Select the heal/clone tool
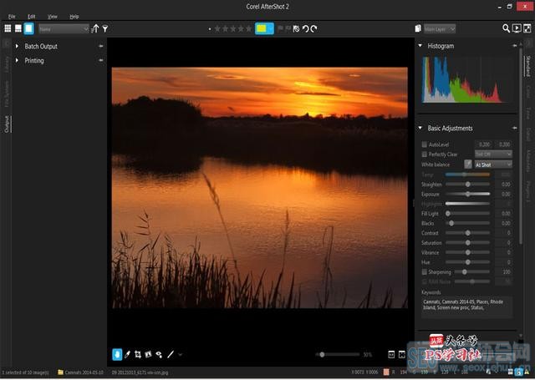Screen dimensions: 535x380 coord(159,355)
